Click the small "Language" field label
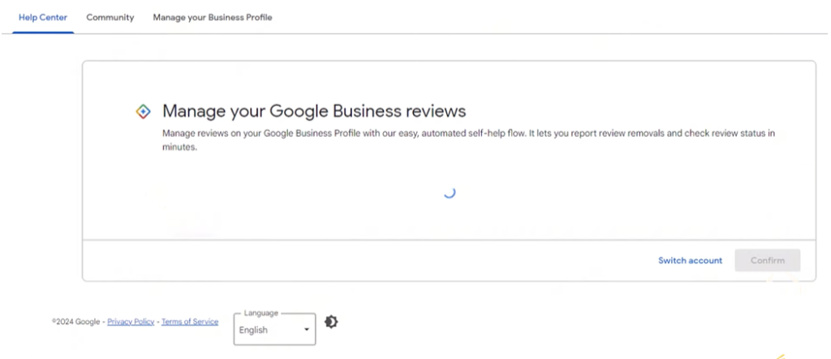This screenshot has width=831, height=359. point(260,313)
